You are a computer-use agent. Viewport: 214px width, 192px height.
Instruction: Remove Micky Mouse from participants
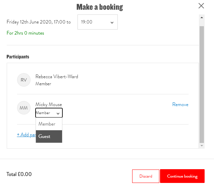pyautogui.click(x=180, y=104)
